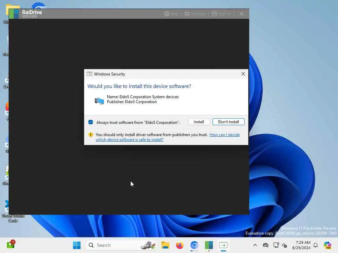Open Chromium browser from taskbar
This screenshot has width=338, height=253.
194,245
